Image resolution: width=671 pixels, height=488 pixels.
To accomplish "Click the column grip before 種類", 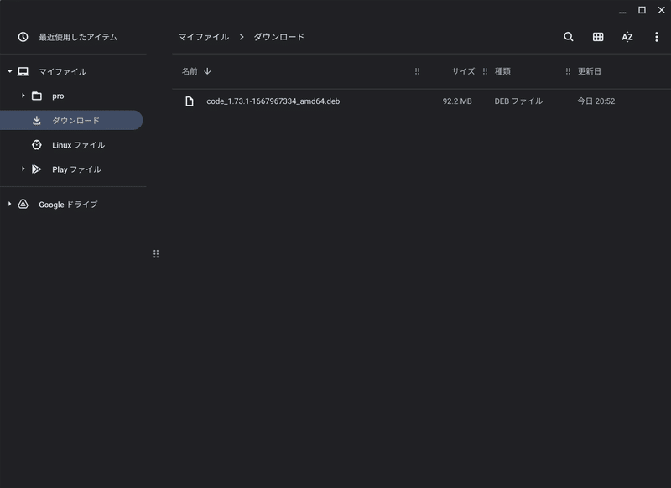I will (485, 71).
